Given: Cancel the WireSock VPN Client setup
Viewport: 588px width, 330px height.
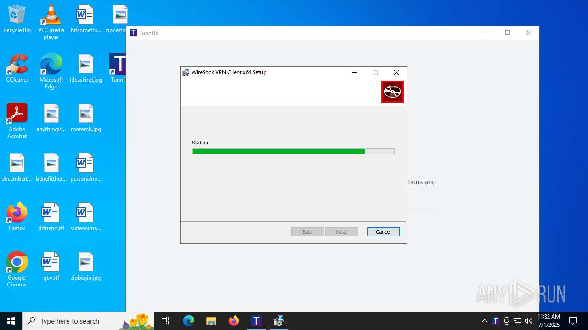Looking at the screenshot, I should [383, 232].
